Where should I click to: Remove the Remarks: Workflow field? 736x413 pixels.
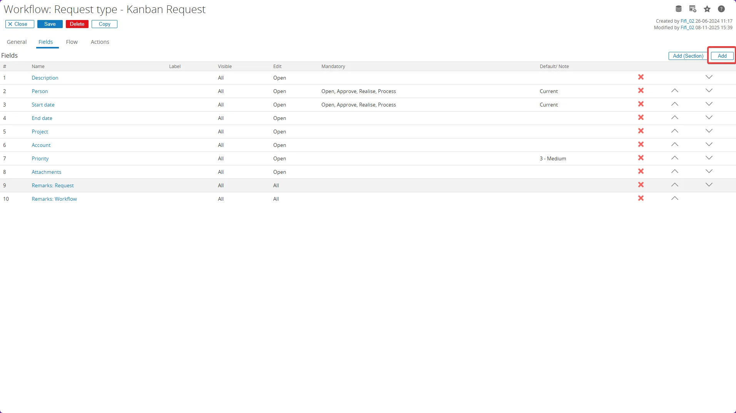point(641,198)
